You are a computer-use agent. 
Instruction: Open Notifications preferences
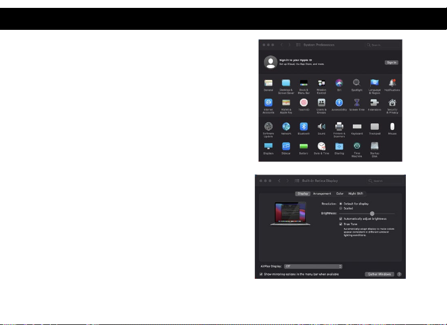392,85
